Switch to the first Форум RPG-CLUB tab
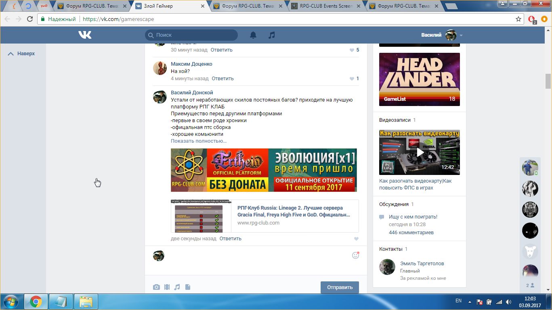552x310 pixels. click(x=92, y=6)
